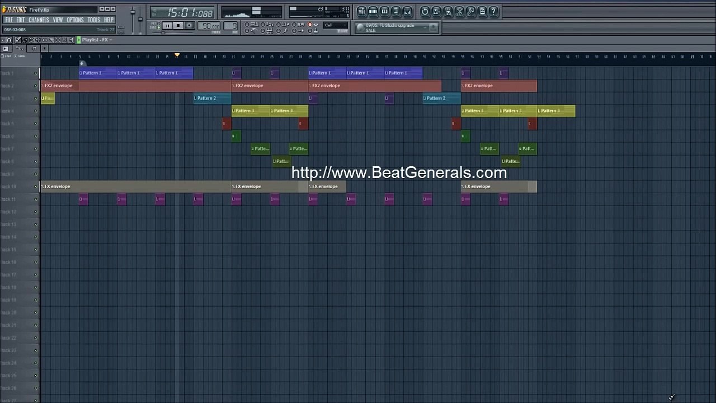Open the CHANNELS menu
Screen dimensions: 716x403
coord(39,20)
